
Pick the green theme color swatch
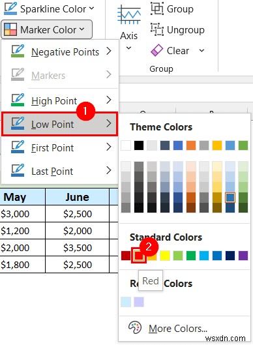click(243, 145)
